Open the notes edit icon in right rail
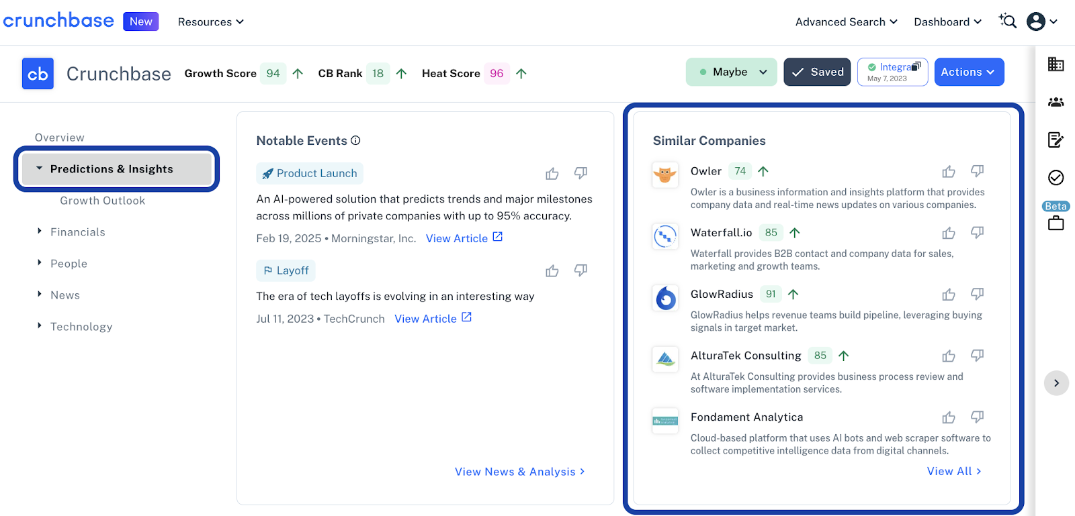Screen dimensions: 1075x516 click(1056, 140)
